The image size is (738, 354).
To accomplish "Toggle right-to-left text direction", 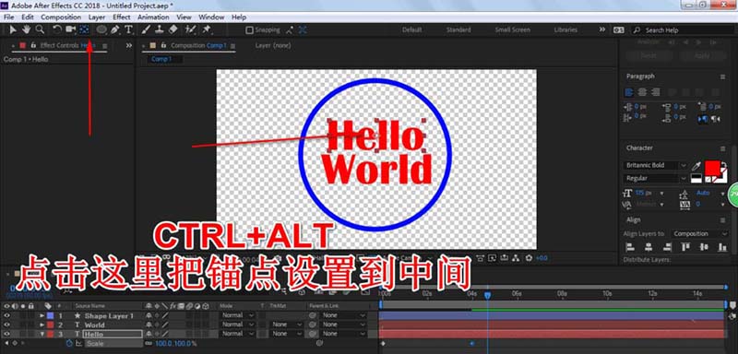I will (716, 119).
